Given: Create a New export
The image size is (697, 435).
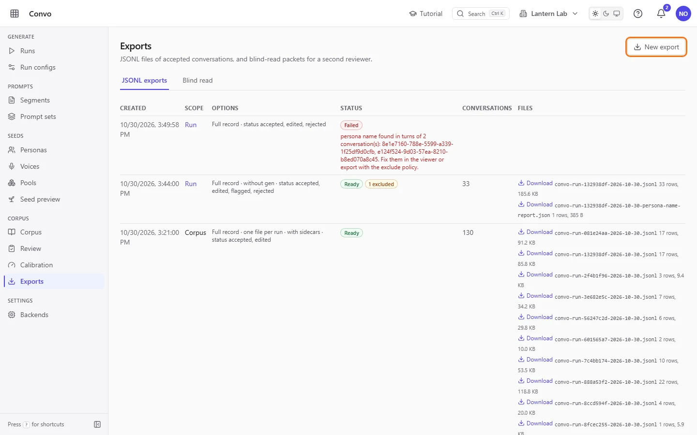Looking at the screenshot, I should pyautogui.click(x=656, y=47).
